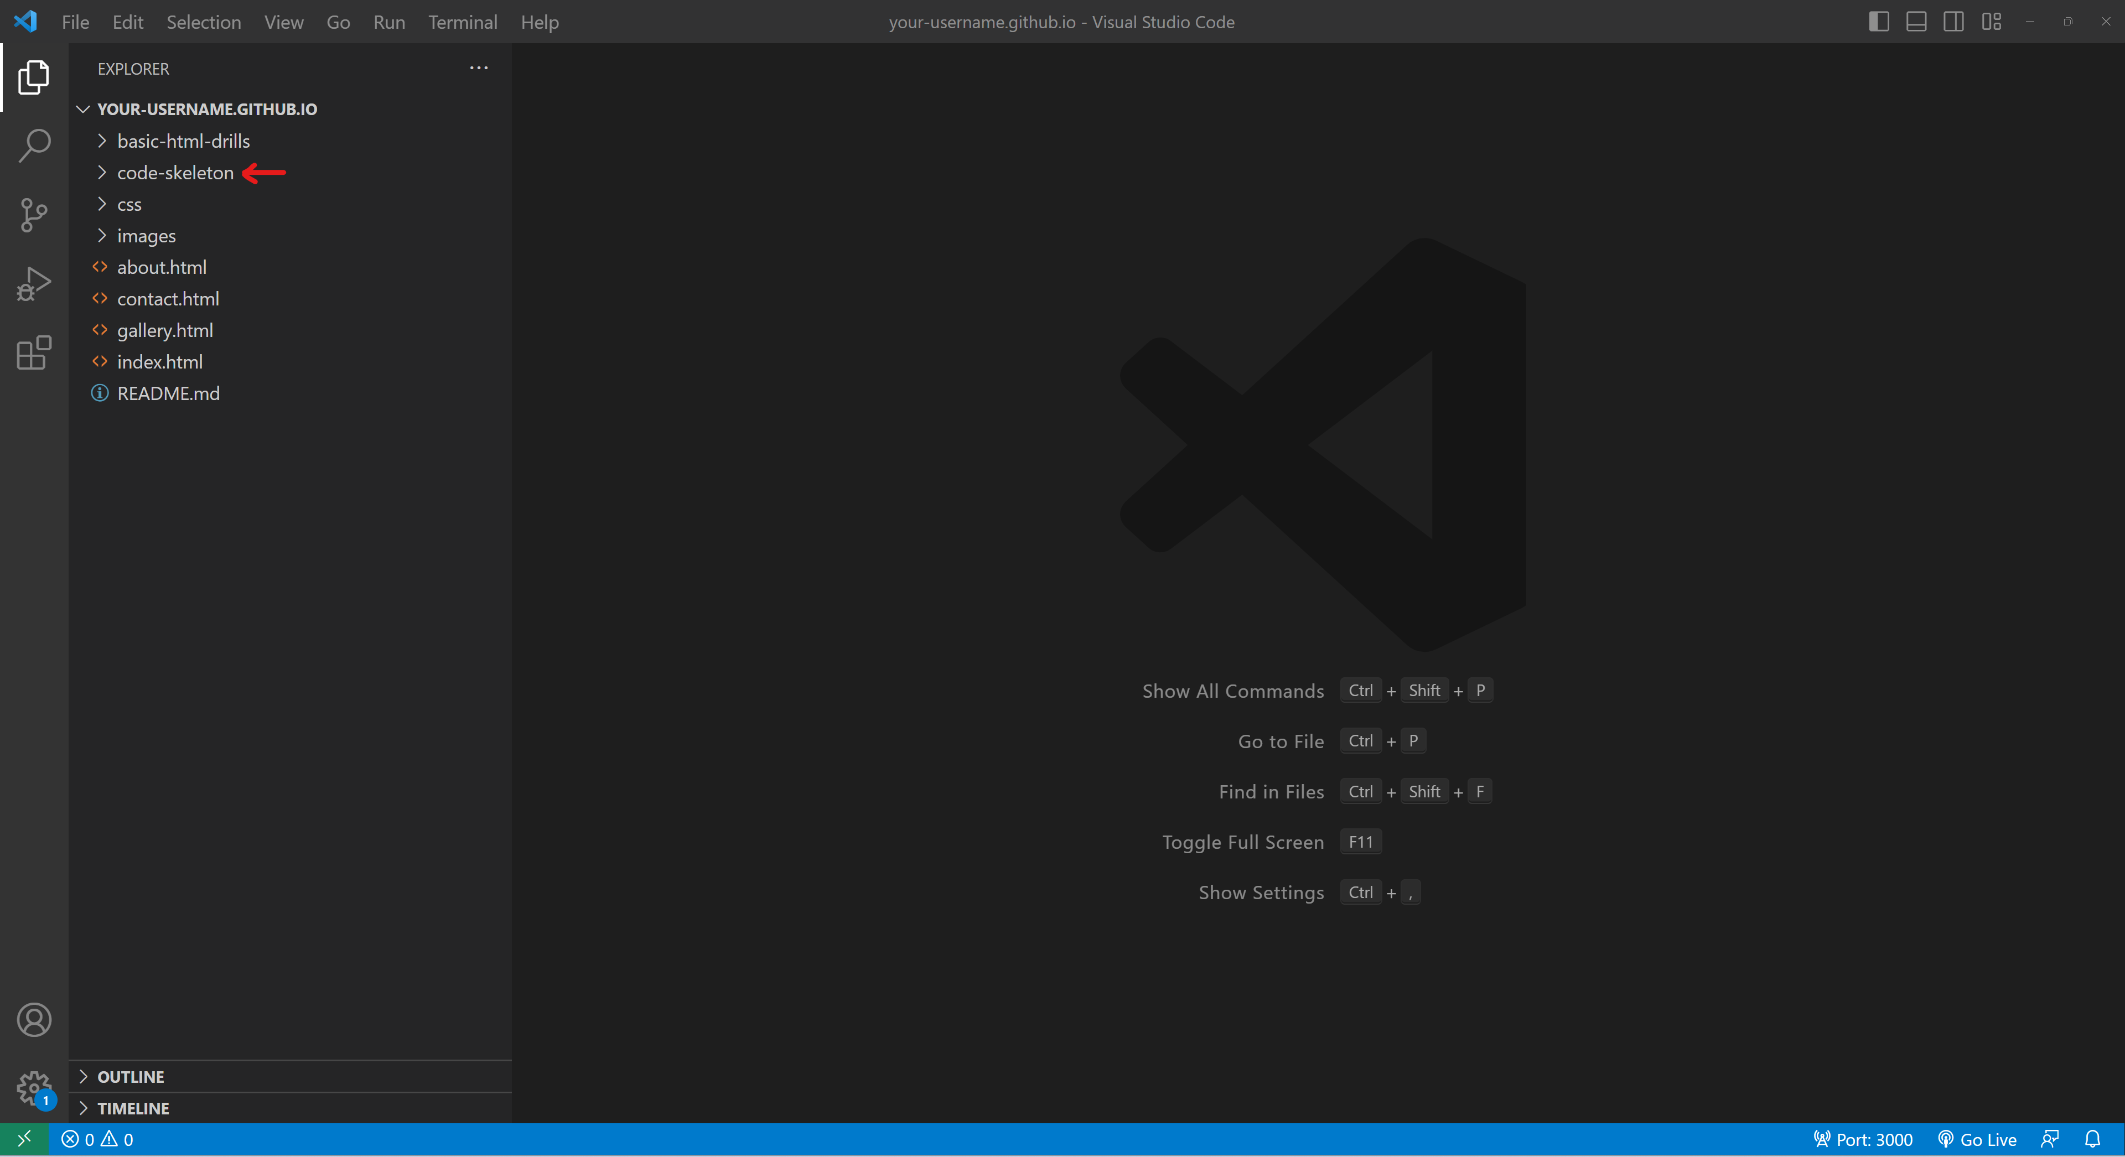2125x1157 pixels.
Task: Open the Terminal menu
Action: 463,22
